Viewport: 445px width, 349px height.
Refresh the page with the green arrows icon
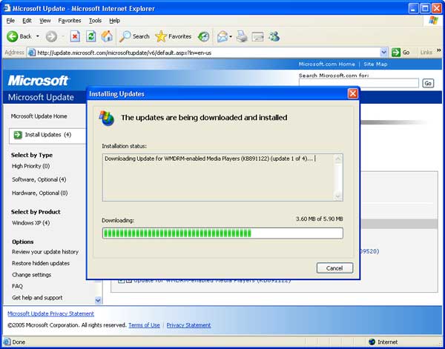(90, 36)
